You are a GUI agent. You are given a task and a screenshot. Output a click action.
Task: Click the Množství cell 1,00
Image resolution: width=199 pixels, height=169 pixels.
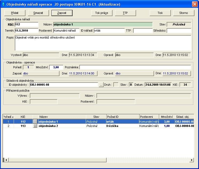[x=167, y=126]
